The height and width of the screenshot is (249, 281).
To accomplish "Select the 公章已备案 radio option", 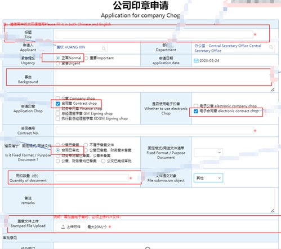I will coord(58,145).
